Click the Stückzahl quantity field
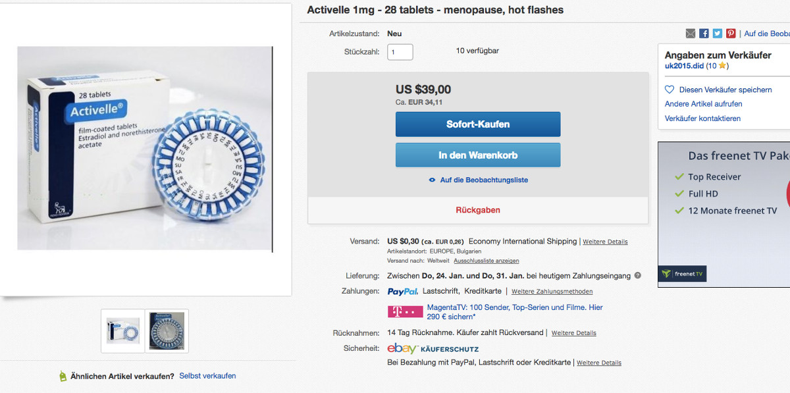The image size is (790, 393). coord(400,52)
